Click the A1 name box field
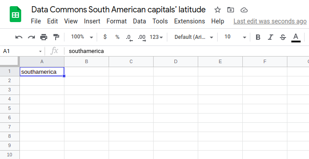This screenshot has width=309, height=159. click(22, 51)
